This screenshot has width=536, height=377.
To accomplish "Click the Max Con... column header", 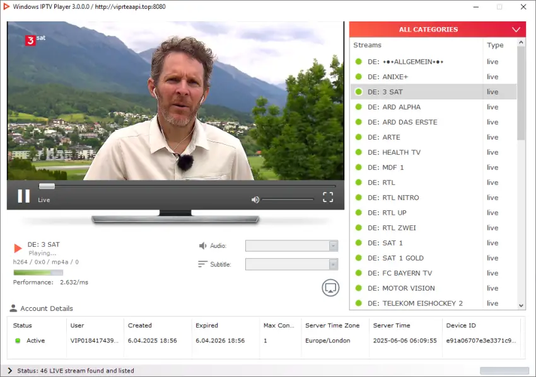I will point(279,325).
